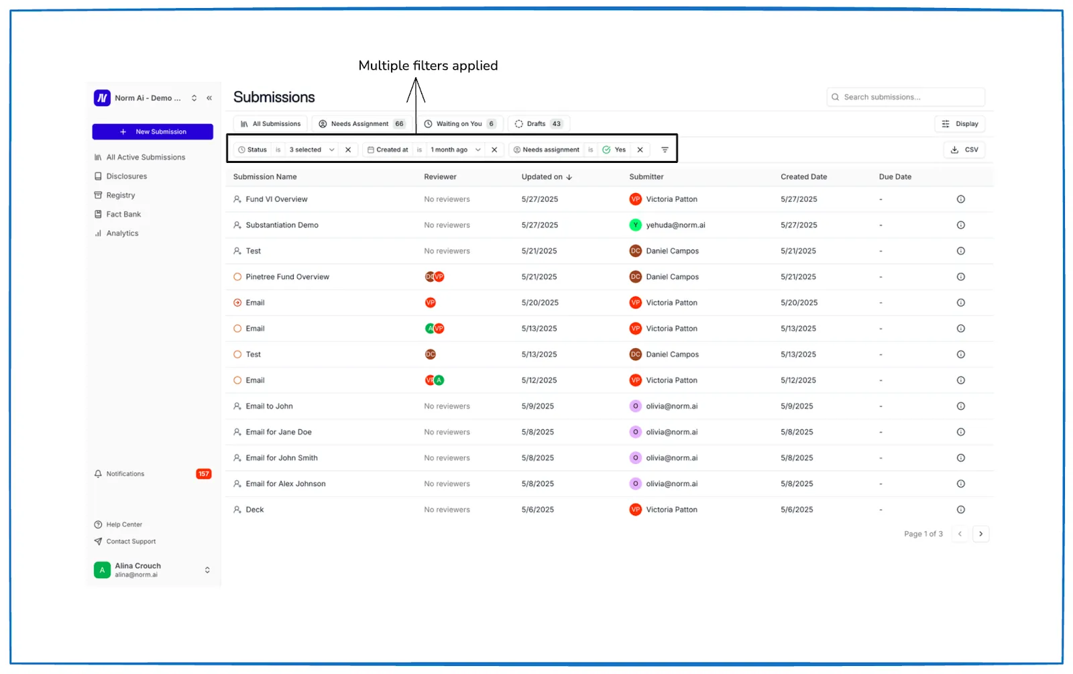
Task: Open the Email for Jane Doe submission
Action: pos(278,433)
